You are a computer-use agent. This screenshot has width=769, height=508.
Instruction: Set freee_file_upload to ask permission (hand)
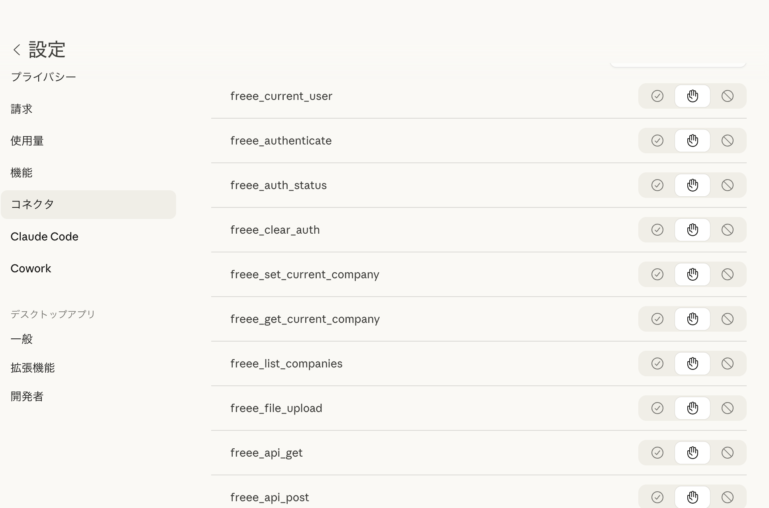[692, 408]
